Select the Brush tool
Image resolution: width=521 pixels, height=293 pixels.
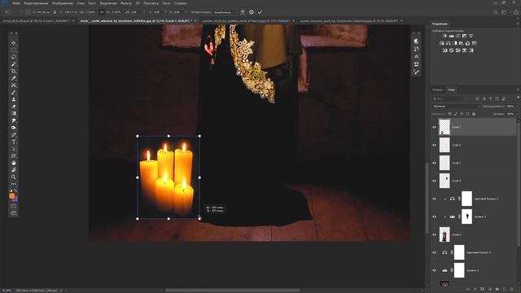tap(13, 92)
